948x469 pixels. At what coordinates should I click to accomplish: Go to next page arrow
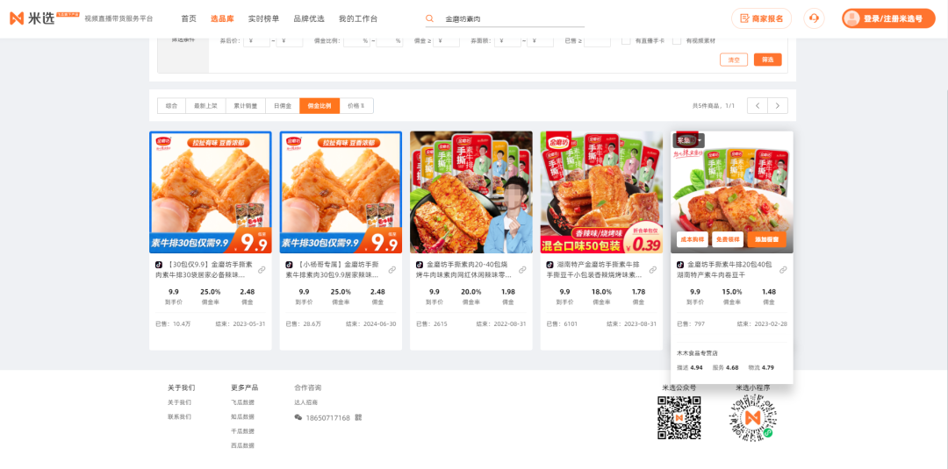[778, 105]
